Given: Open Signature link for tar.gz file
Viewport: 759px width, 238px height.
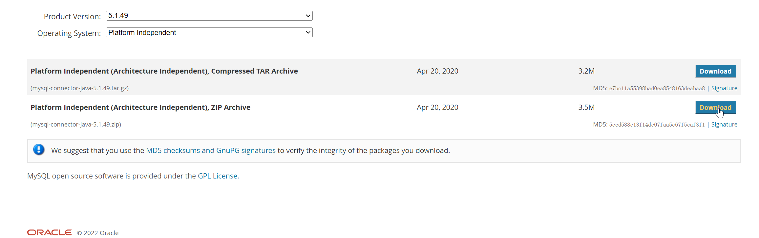Looking at the screenshot, I should 724,88.
